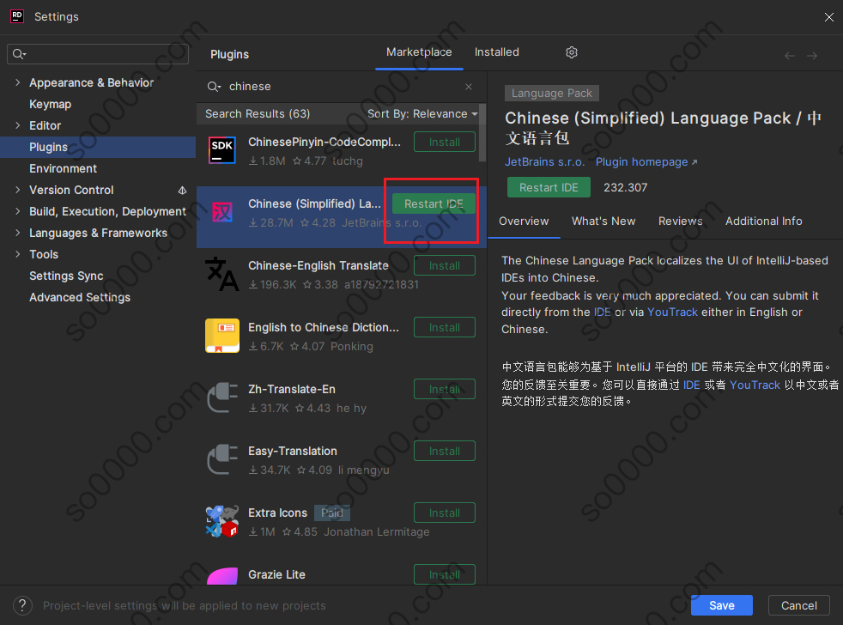Navigate back with the left arrow

(789, 56)
